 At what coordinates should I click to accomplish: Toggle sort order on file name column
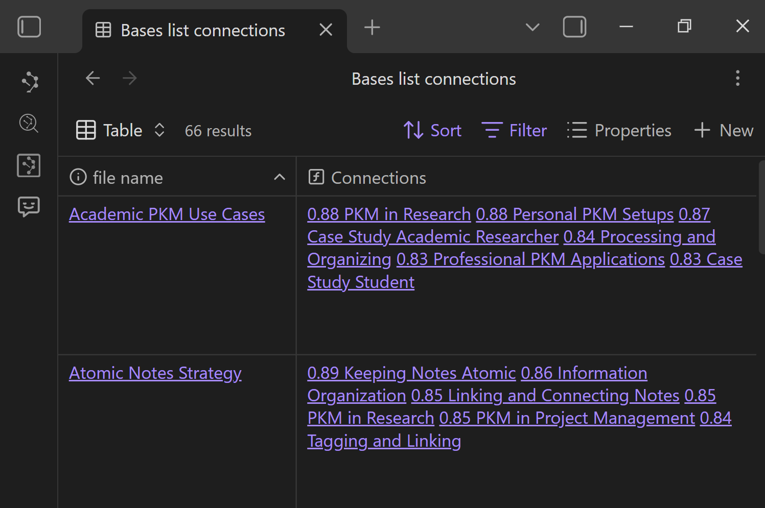[x=279, y=178]
